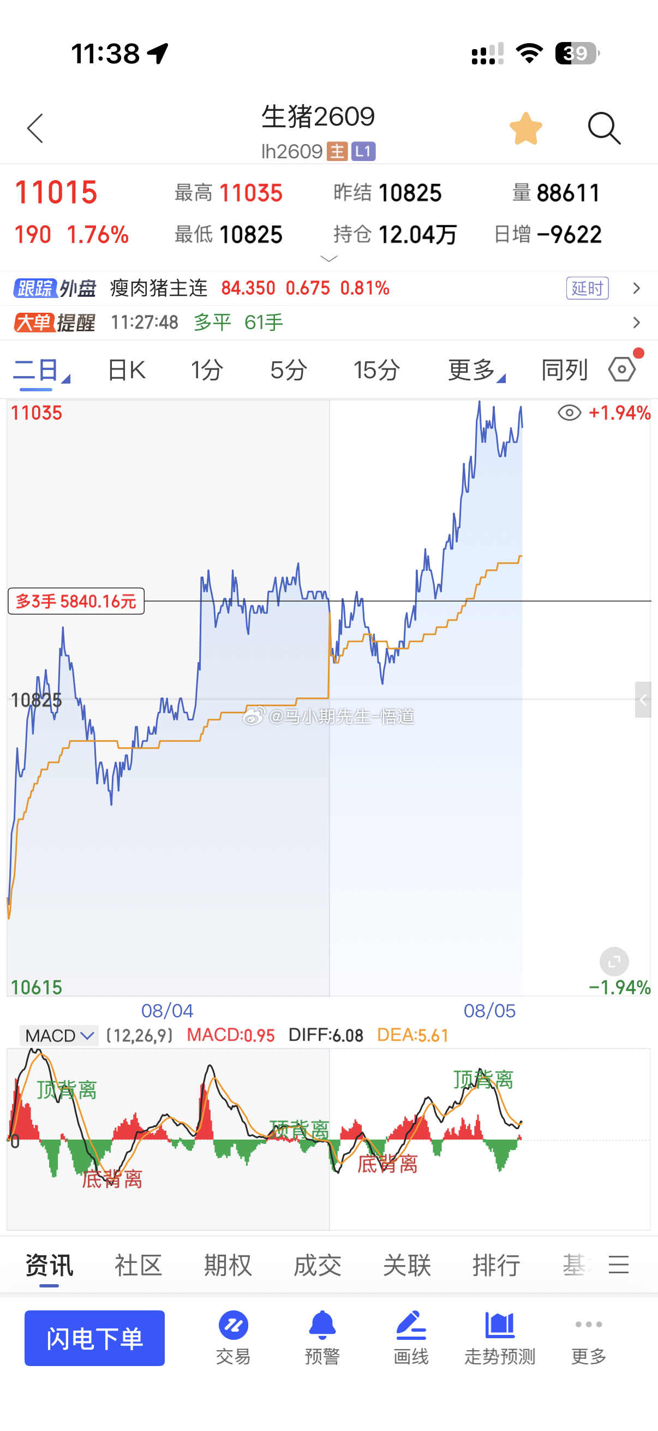
Task: Open chart settings hexagon icon
Action: [622, 369]
